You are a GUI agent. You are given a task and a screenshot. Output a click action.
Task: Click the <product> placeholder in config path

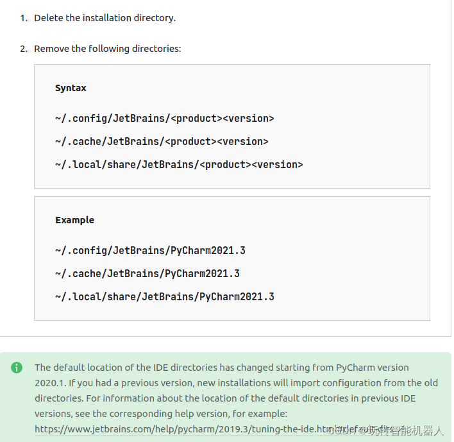pos(196,119)
